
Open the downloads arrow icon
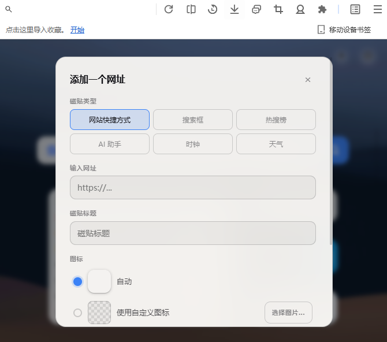[235, 9]
